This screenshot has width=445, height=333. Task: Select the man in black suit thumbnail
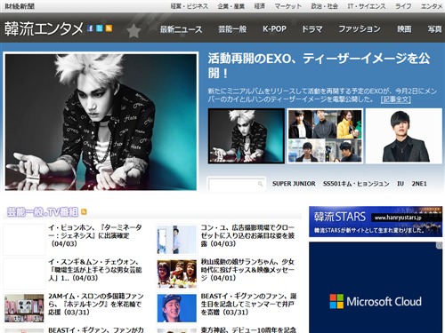click(404, 136)
